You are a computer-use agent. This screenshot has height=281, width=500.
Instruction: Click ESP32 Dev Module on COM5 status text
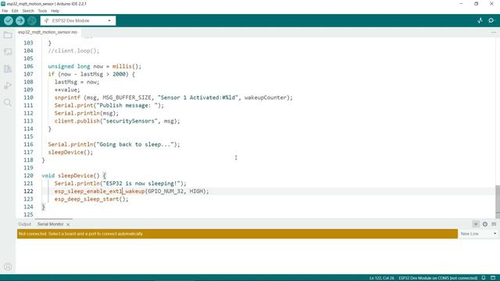point(437,278)
